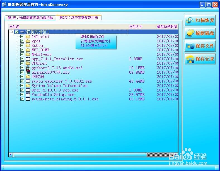This screenshot has height=171, width=220.
Task: Click the i4Tools7 folder icon
Action: (28, 37)
